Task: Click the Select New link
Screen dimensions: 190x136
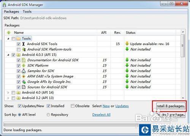Action: [x=106, y=106]
